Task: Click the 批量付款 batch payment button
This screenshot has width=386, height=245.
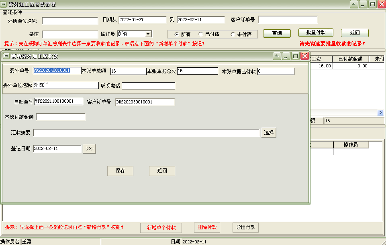Action: coord(316,34)
